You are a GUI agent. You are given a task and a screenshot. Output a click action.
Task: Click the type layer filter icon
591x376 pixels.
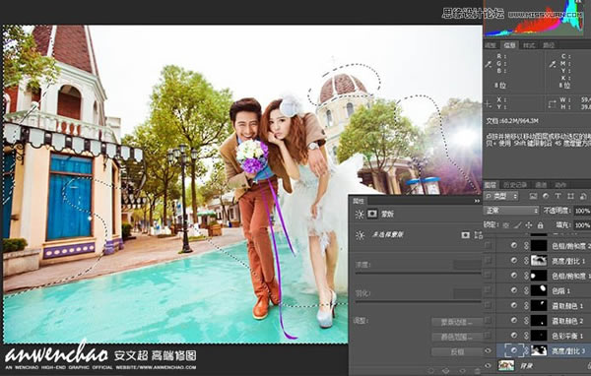[558, 196]
